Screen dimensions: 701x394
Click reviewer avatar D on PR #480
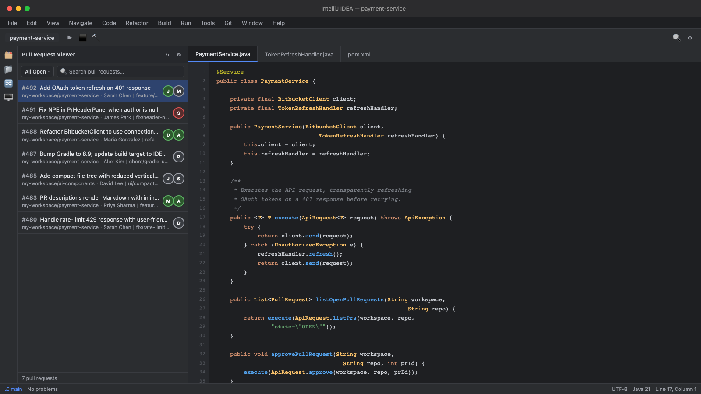click(179, 223)
